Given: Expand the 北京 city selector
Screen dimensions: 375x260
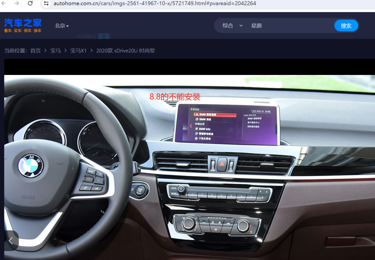Looking at the screenshot, I should (x=62, y=26).
